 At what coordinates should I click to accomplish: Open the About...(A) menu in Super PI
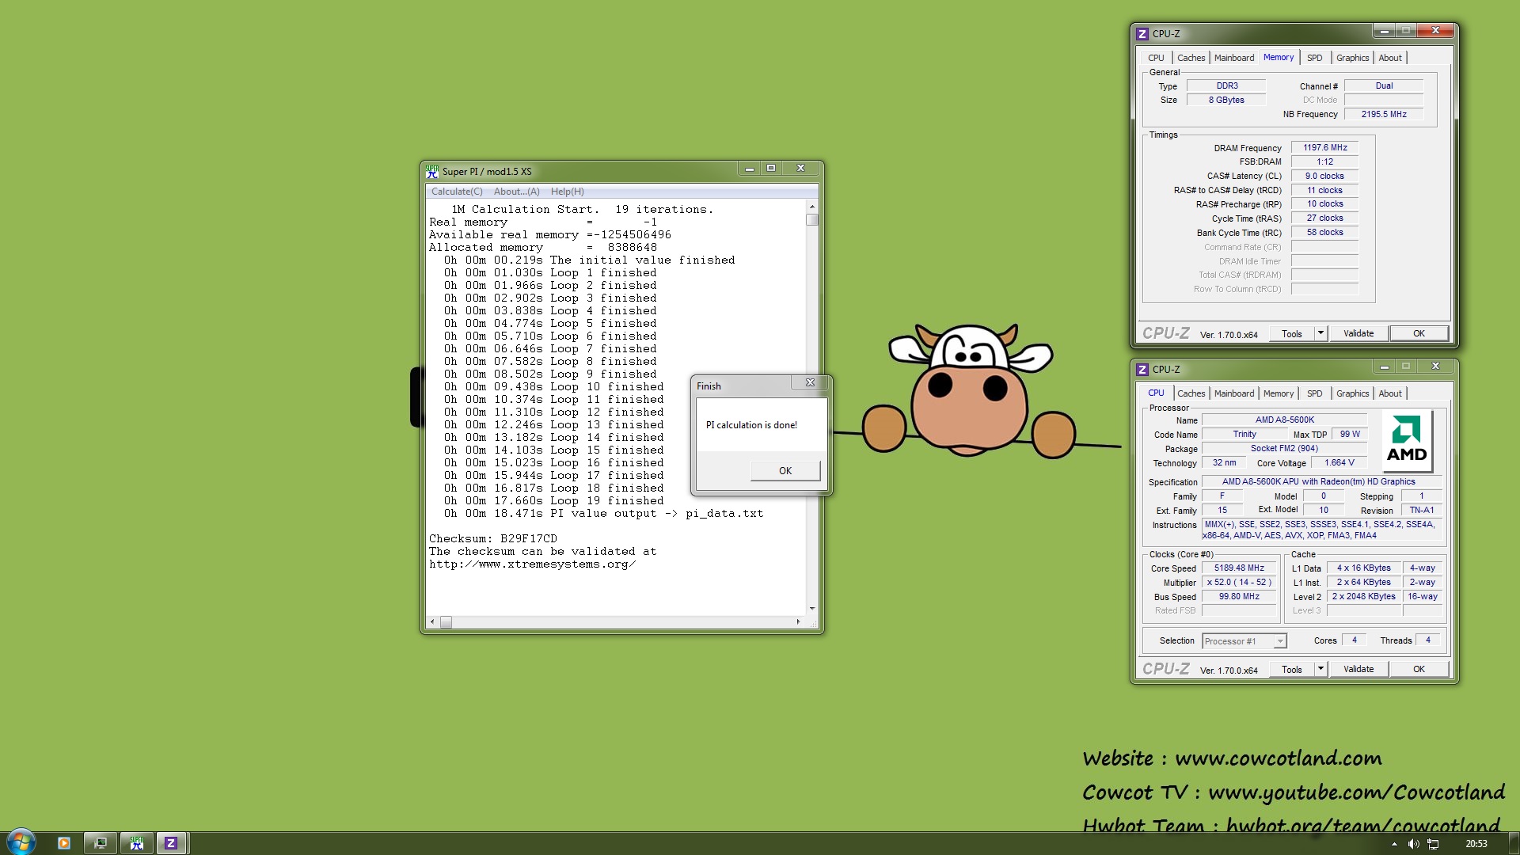click(x=516, y=192)
